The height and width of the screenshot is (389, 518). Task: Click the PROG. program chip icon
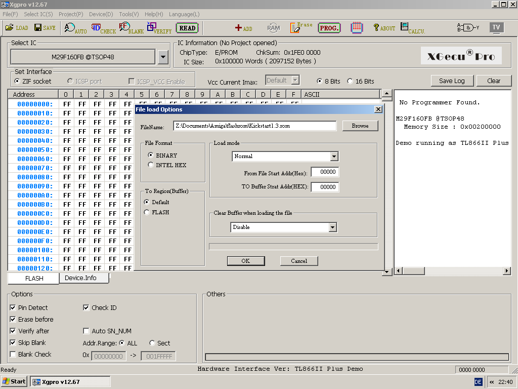click(x=329, y=28)
